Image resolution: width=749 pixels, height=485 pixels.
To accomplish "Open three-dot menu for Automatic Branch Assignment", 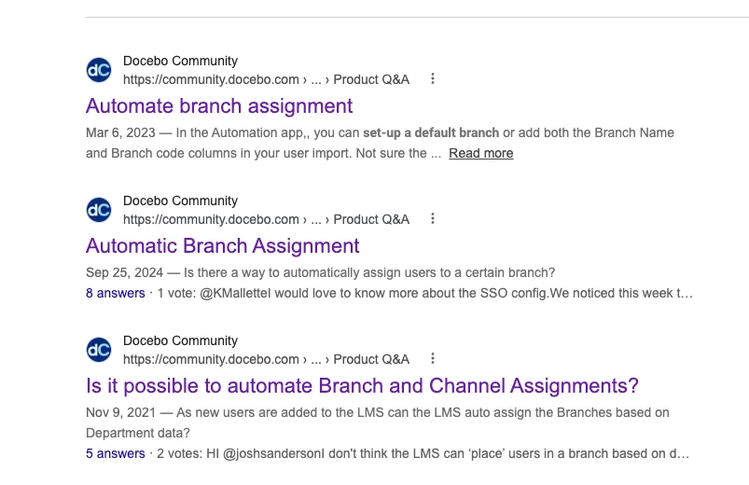I will click(433, 219).
